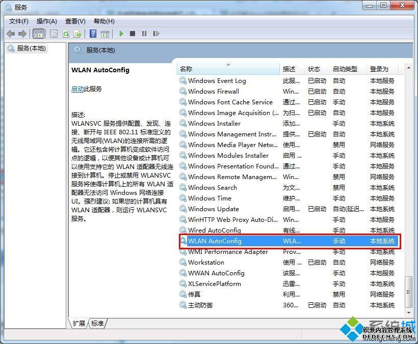This screenshot has width=418, height=344.
Task: Click the gear icon beside Windows Installer
Action: pyautogui.click(x=183, y=123)
